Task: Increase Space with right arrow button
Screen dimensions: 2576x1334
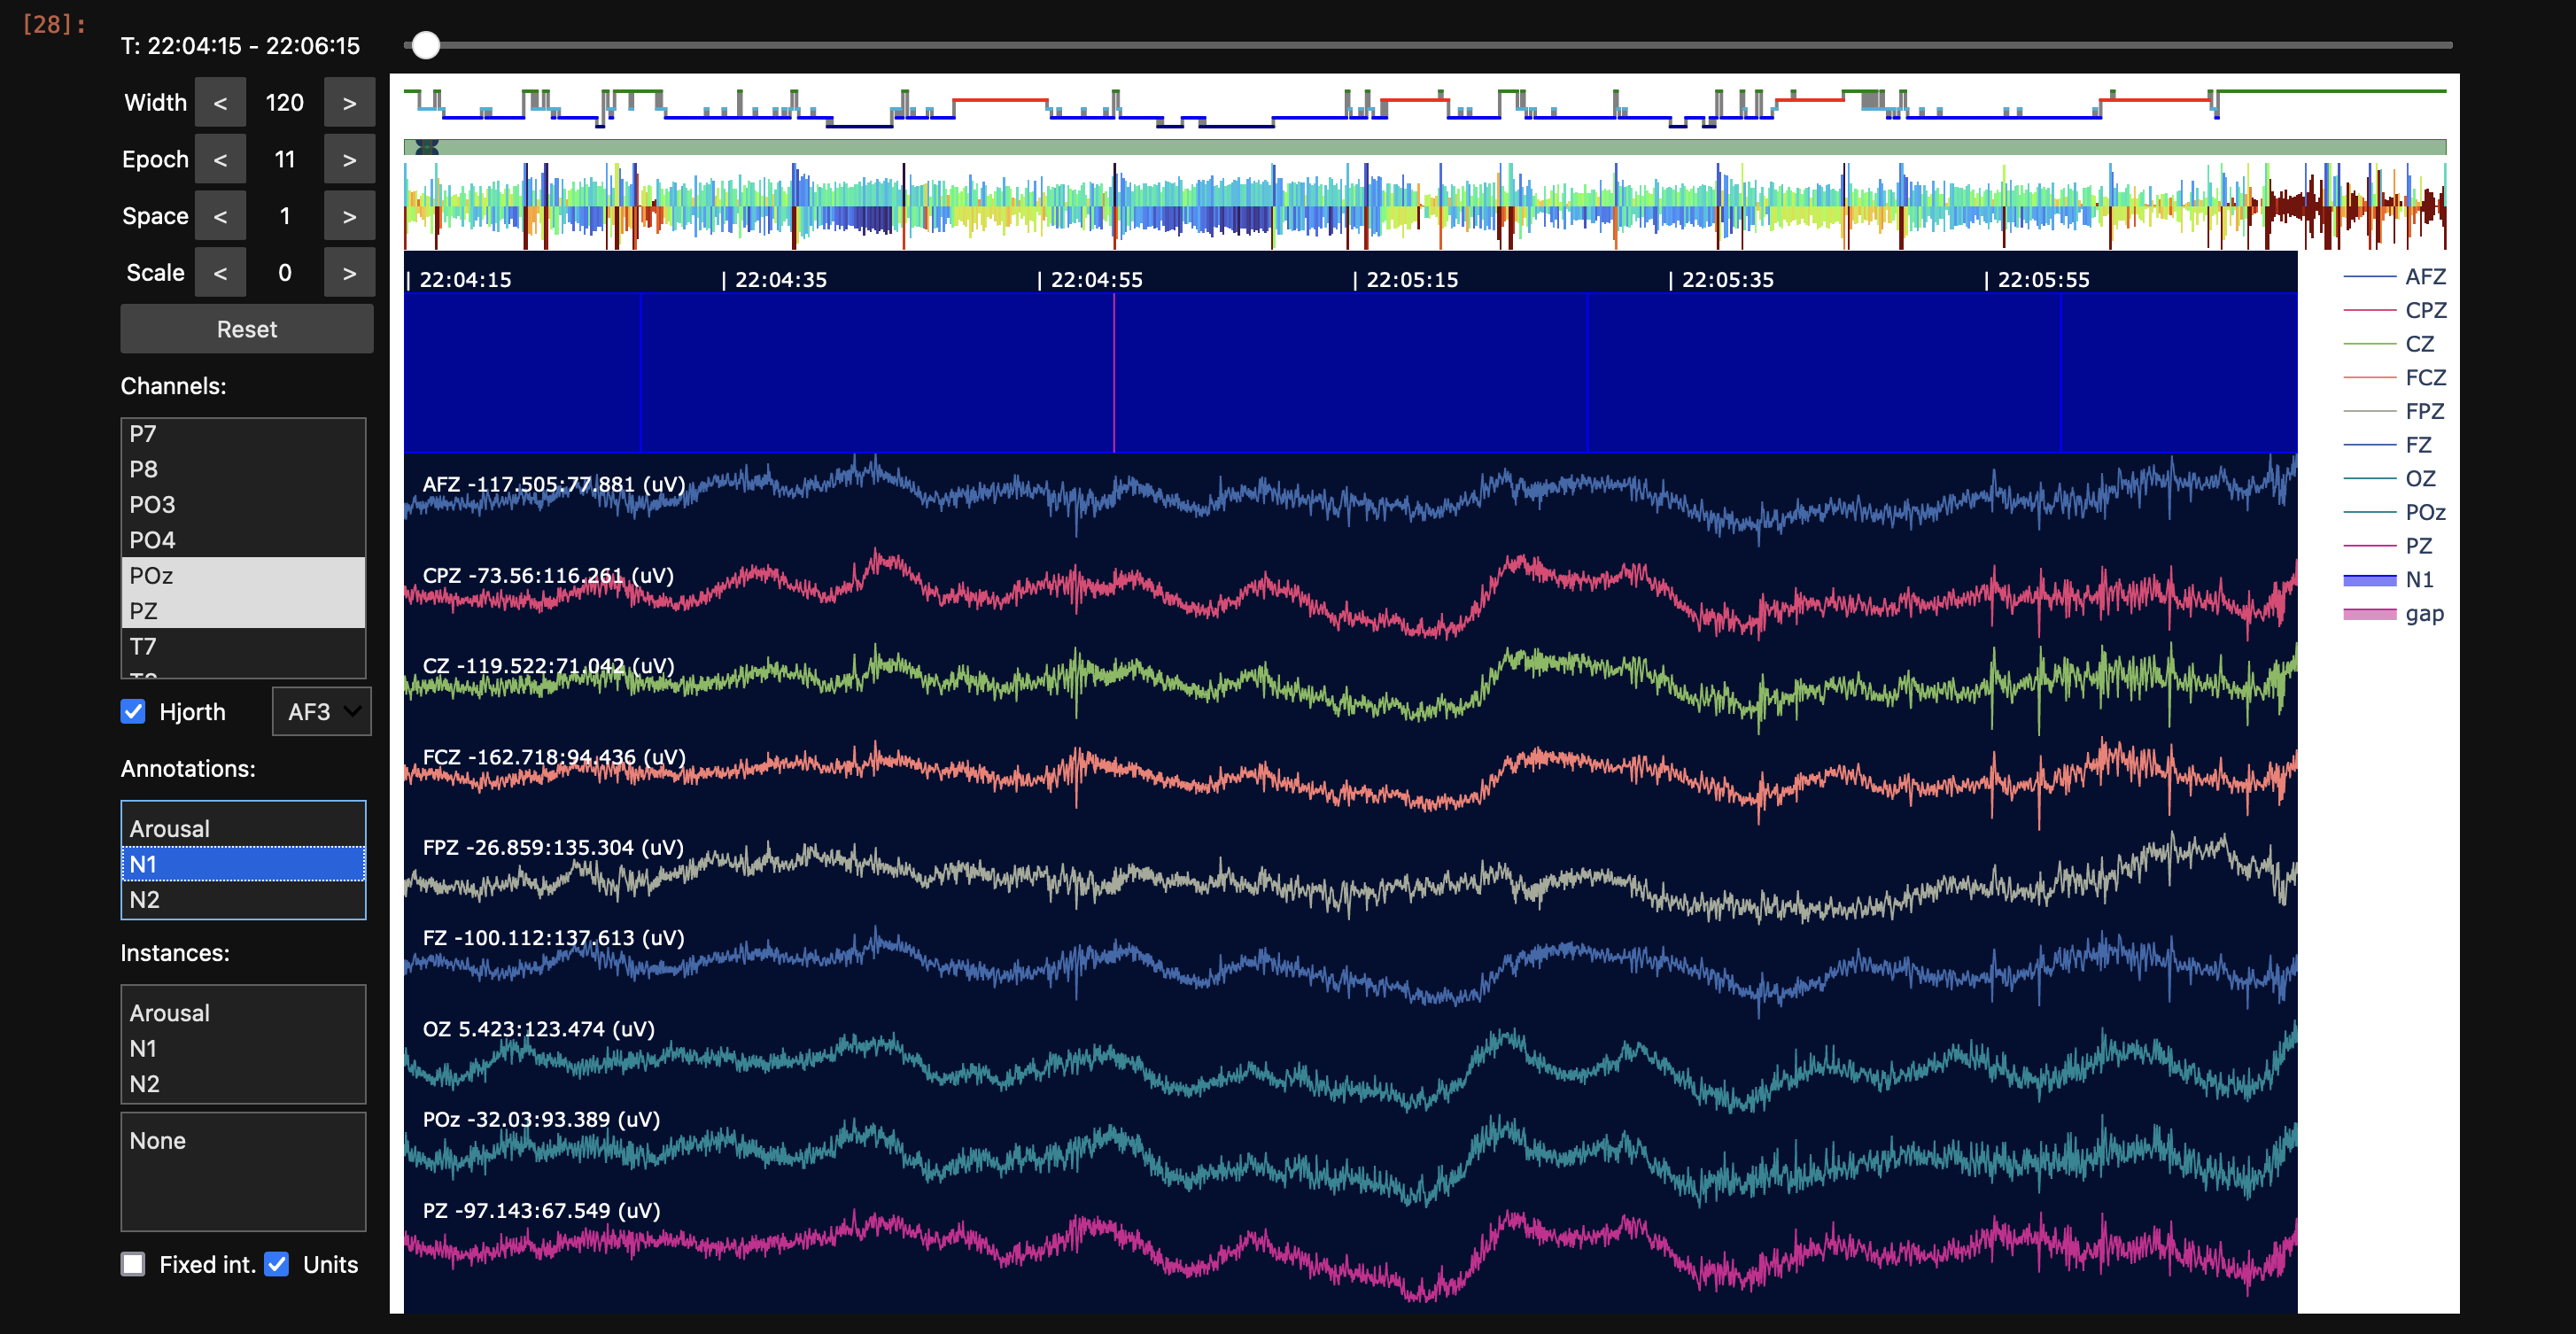Action: (x=349, y=216)
